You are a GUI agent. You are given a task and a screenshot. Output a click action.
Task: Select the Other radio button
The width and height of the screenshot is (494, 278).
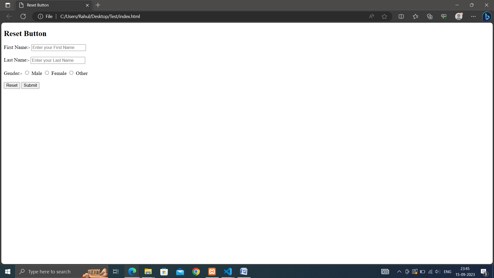[71, 73]
